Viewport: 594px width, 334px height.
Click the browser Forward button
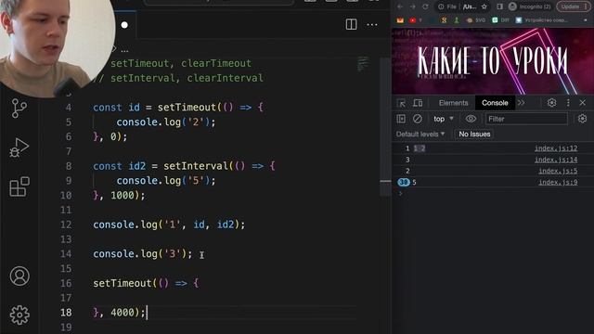pyautogui.click(x=412, y=6)
